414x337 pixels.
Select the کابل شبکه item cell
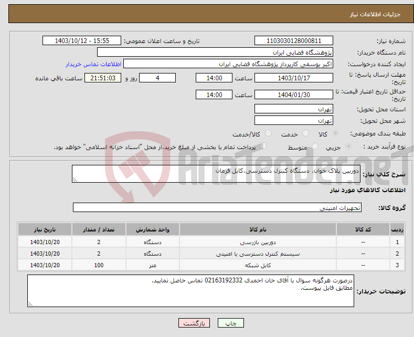(258, 265)
